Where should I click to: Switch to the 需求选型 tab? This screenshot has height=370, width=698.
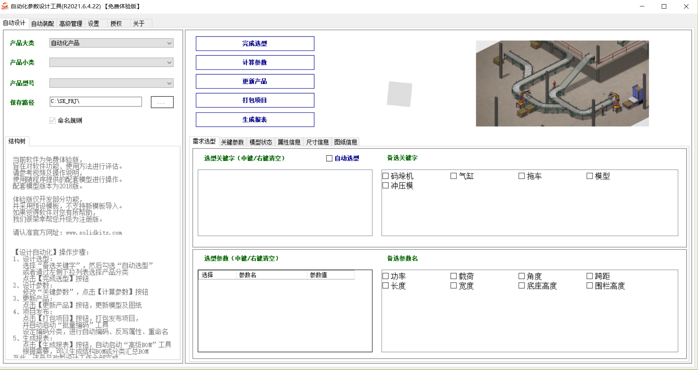point(204,141)
